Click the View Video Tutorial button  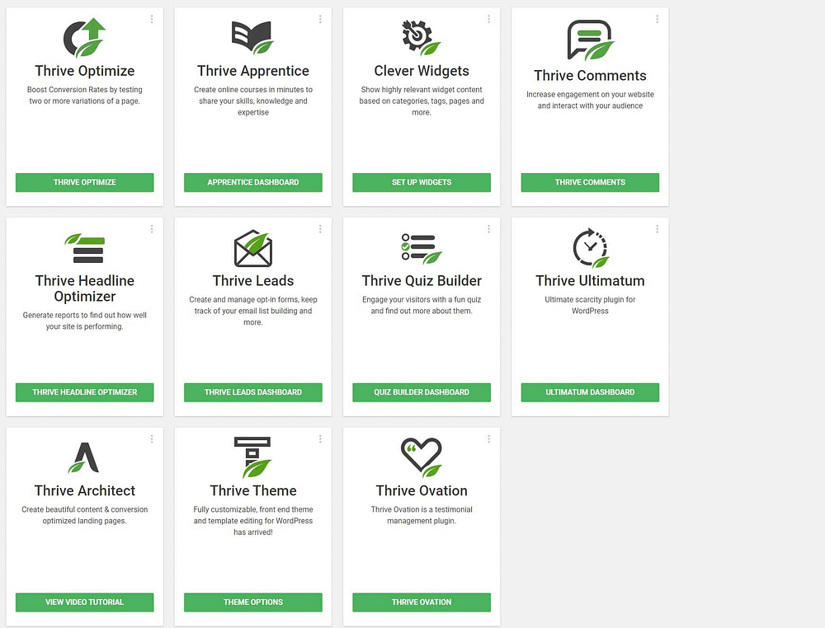pos(85,602)
